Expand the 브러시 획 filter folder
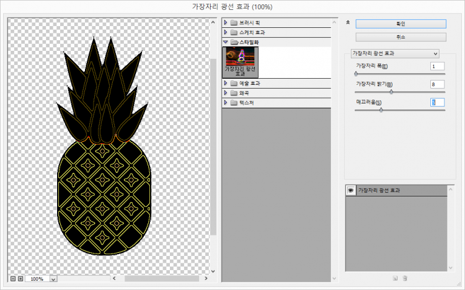This screenshot has width=465, height=290. tap(226, 23)
